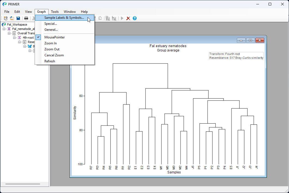Open PRIMER help via the question mark icon

click(x=134, y=18)
